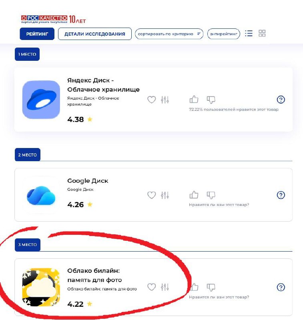Image resolution: width=303 pixels, height=320 pixels.
Task: Open criteria sliders icon for Облако билайн
Action: 165,287
